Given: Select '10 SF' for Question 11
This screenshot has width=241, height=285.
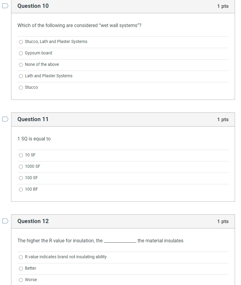Looking at the screenshot, I should pyautogui.click(x=21, y=155).
